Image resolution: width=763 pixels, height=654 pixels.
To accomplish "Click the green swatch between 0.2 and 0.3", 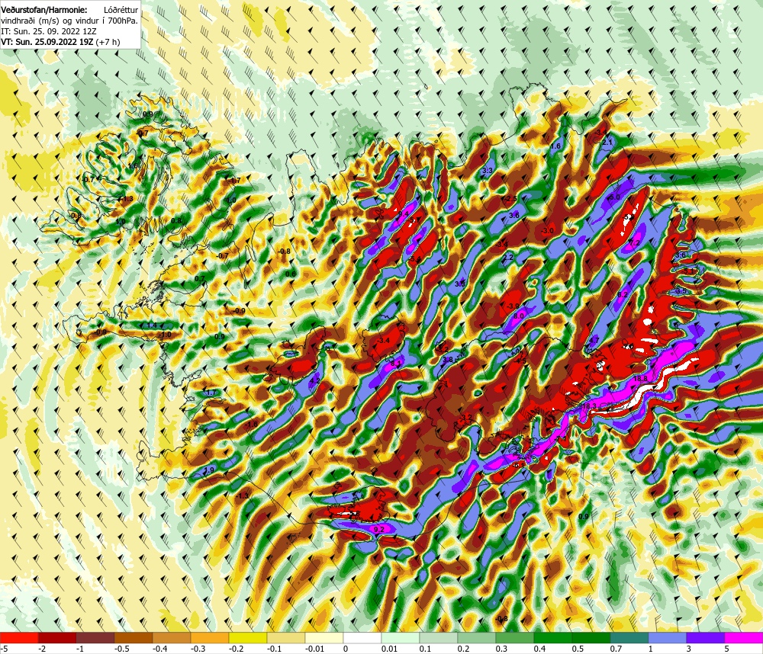I will (477, 637).
